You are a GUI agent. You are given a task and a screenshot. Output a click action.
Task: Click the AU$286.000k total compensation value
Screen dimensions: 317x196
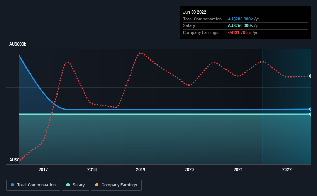[240, 19]
